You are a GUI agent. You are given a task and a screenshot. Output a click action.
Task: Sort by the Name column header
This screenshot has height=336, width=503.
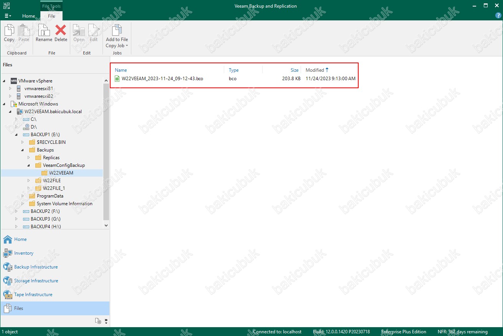click(121, 70)
